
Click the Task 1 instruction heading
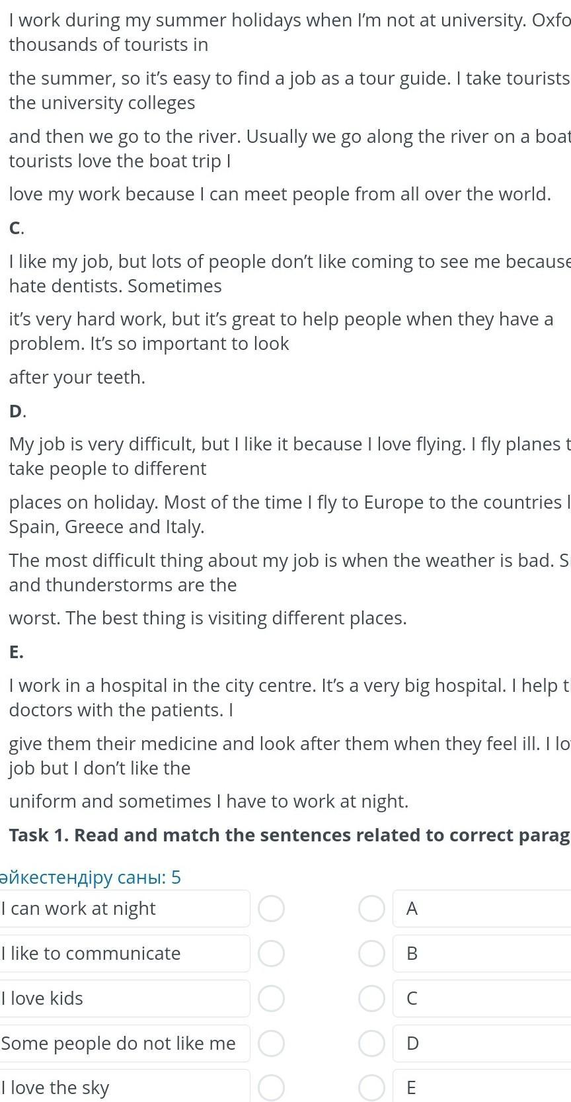(x=289, y=835)
